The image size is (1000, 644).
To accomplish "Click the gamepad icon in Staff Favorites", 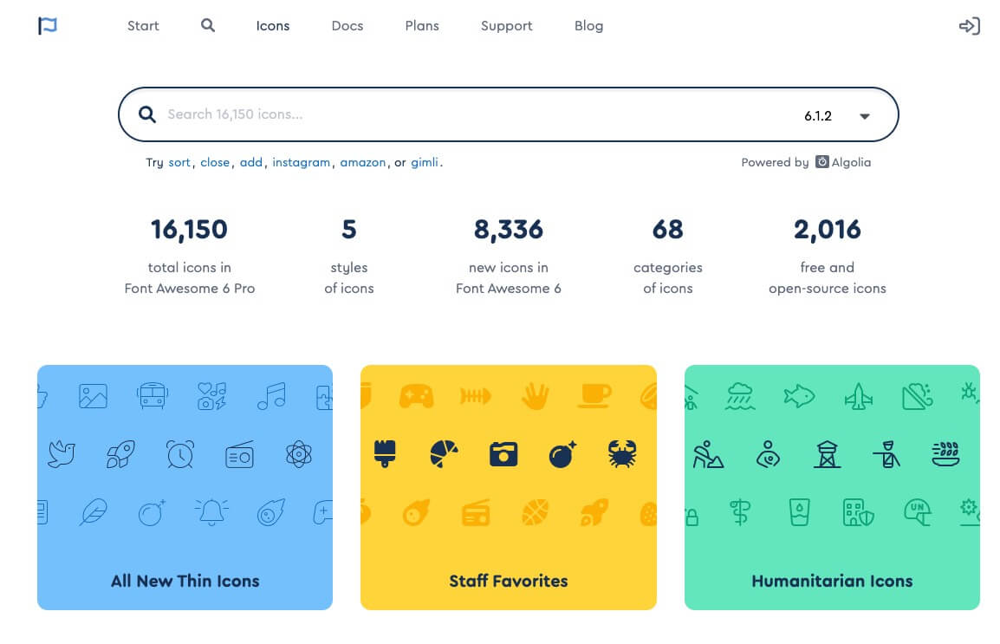I will coord(417,397).
